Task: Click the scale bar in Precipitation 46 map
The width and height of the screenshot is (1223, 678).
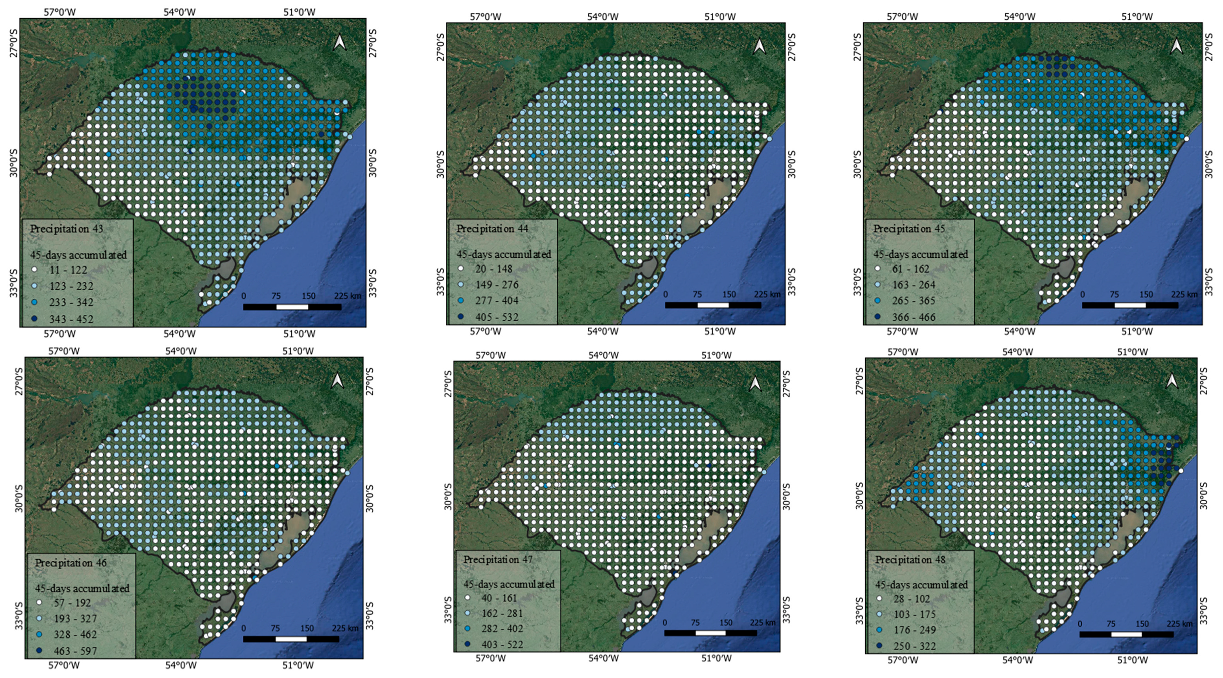Action: click(x=291, y=639)
